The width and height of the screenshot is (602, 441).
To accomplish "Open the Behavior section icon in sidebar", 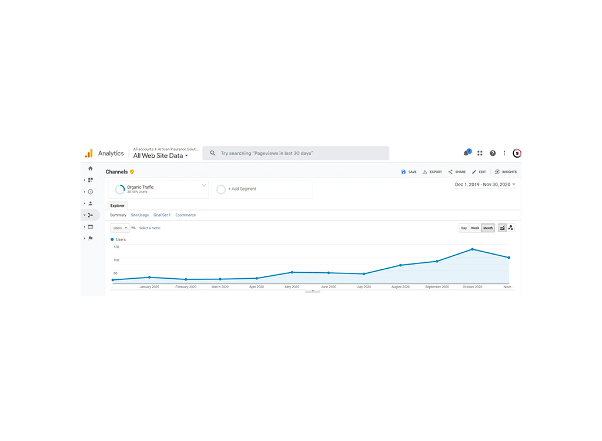I will point(90,227).
